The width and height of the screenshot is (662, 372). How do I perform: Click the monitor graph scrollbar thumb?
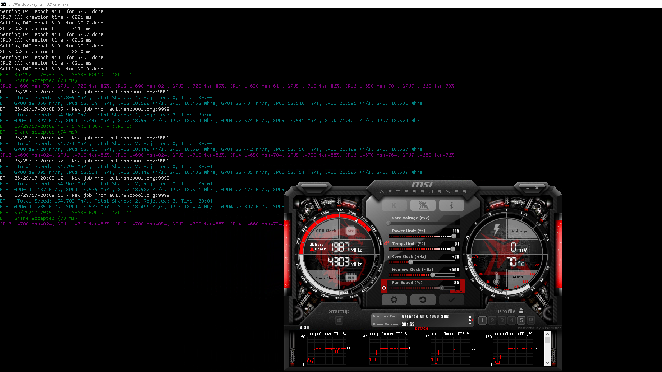pos(547,340)
